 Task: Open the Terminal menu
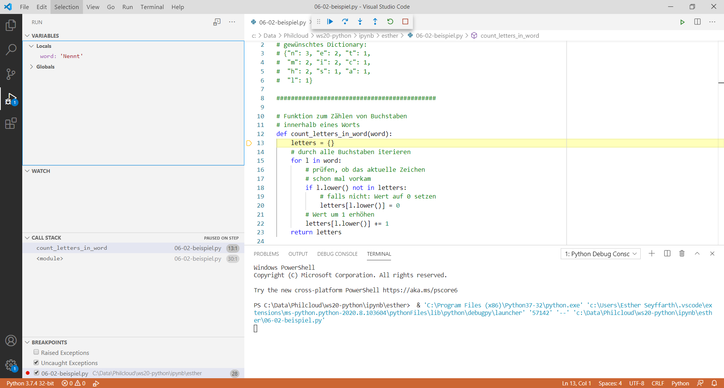click(152, 7)
